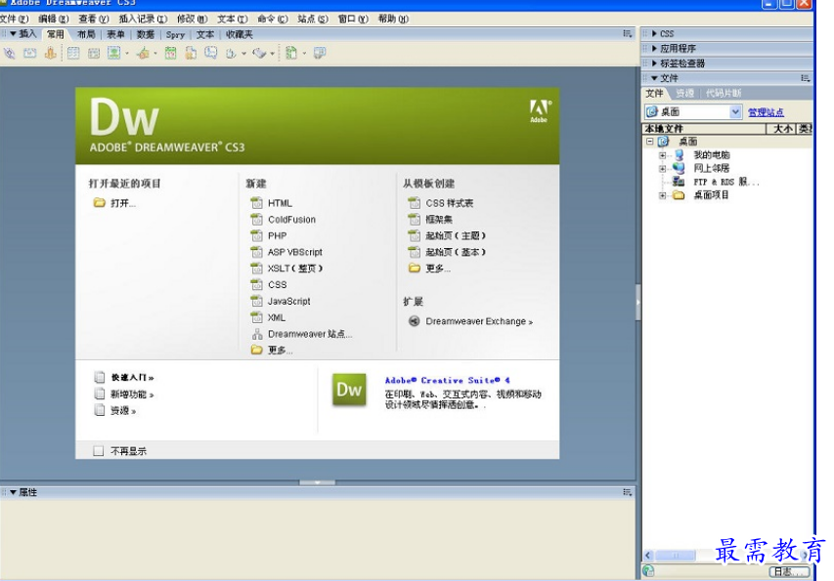Viewport: 834px width, 581px height.
Task: Expand the 我的电脑 tree node
Action: pyautogui.click(x=663, y=155)
